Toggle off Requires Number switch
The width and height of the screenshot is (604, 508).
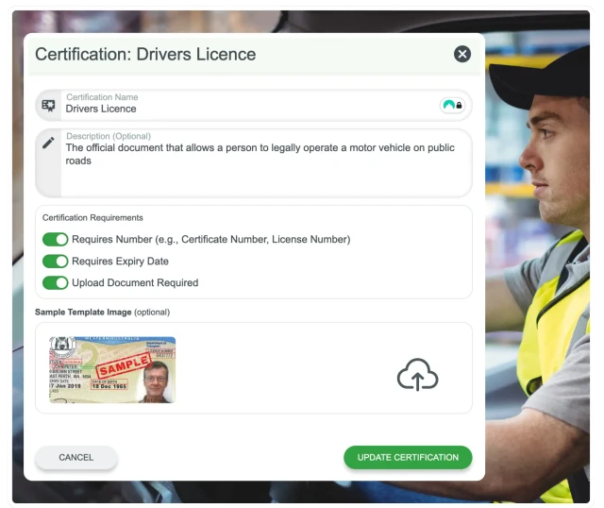tap(56, 240)
